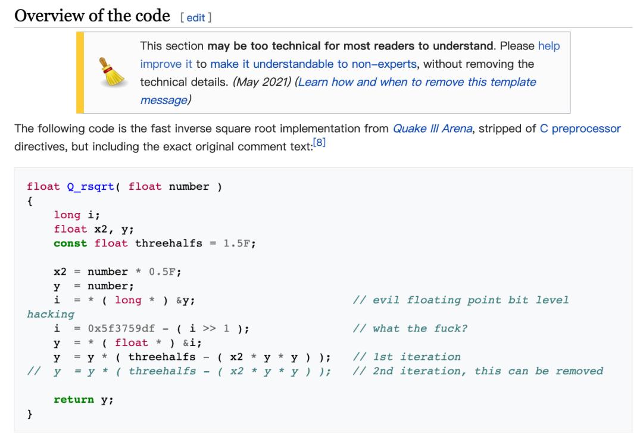Open the C preprocessor link
The width and height of the screenshot is (643, 442).
580,128
